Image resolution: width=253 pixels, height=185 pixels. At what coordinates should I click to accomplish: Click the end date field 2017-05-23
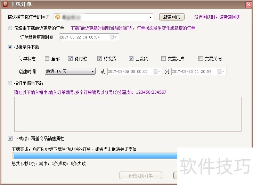tap(199, 72)
